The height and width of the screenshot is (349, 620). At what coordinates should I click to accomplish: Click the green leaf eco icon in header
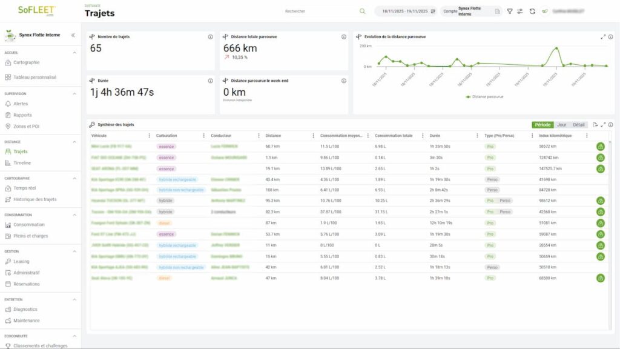tap(545, 11)
